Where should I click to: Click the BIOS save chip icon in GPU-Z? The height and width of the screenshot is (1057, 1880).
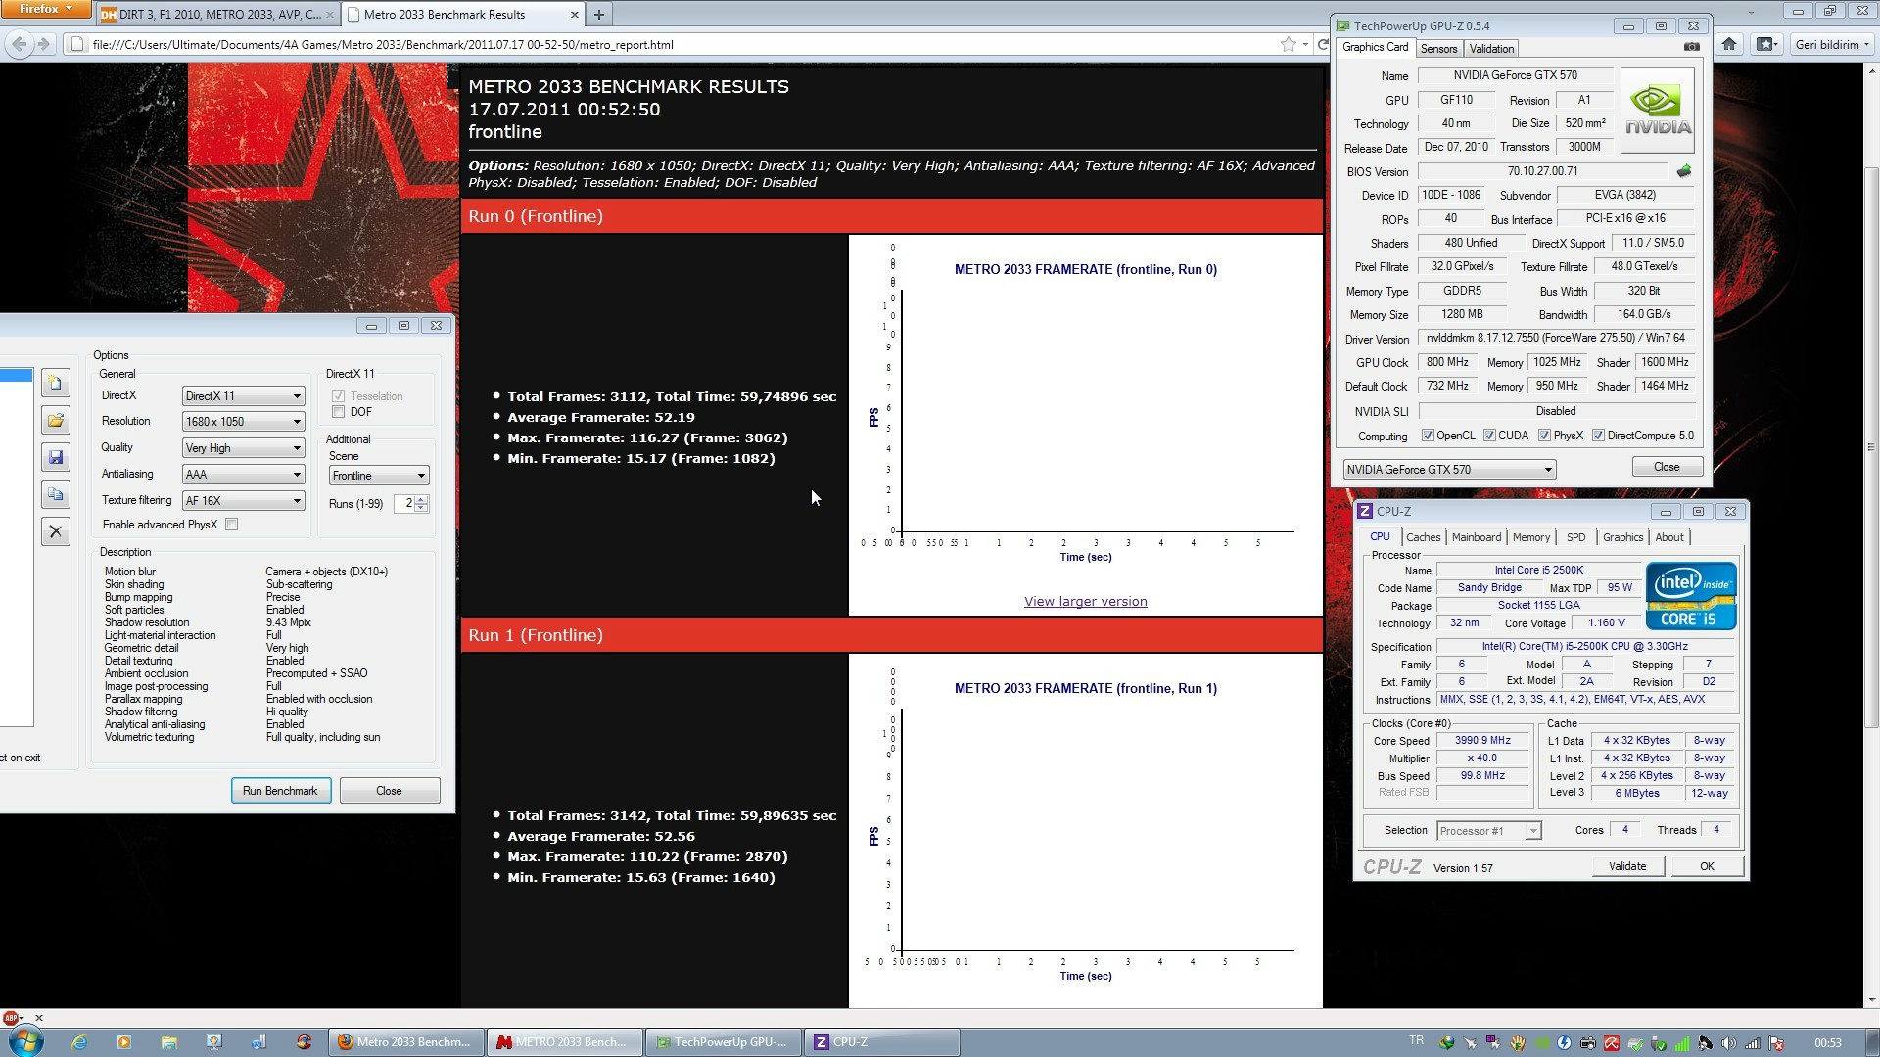(x=1683, y=171)
